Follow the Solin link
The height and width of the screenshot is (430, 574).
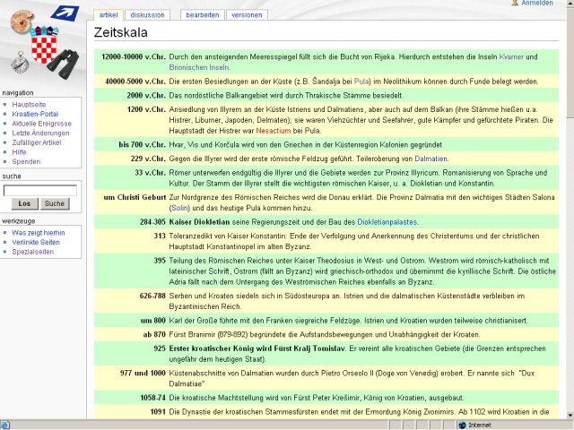(179, 208)
